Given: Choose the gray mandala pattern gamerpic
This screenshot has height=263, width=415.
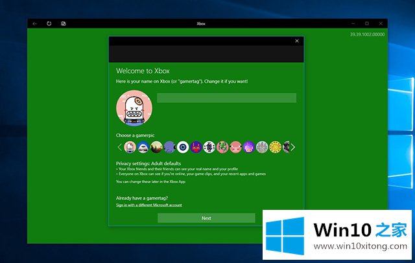Looking at the screenshot, I should [262, 147].
